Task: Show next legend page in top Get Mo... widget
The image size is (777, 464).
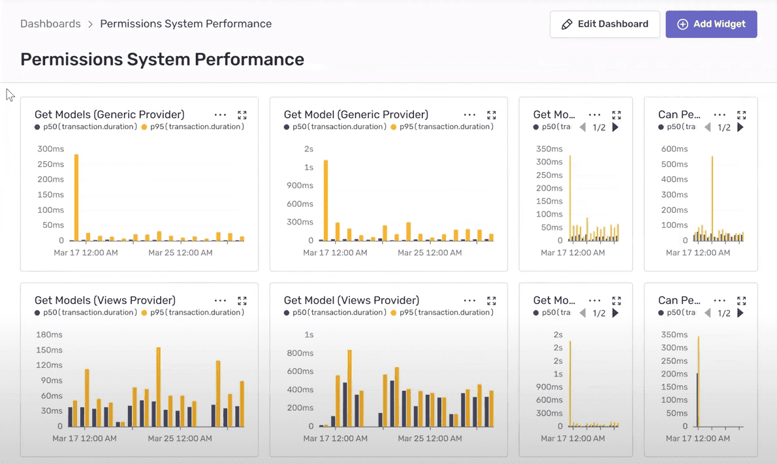Action: [x=616, y=127]
